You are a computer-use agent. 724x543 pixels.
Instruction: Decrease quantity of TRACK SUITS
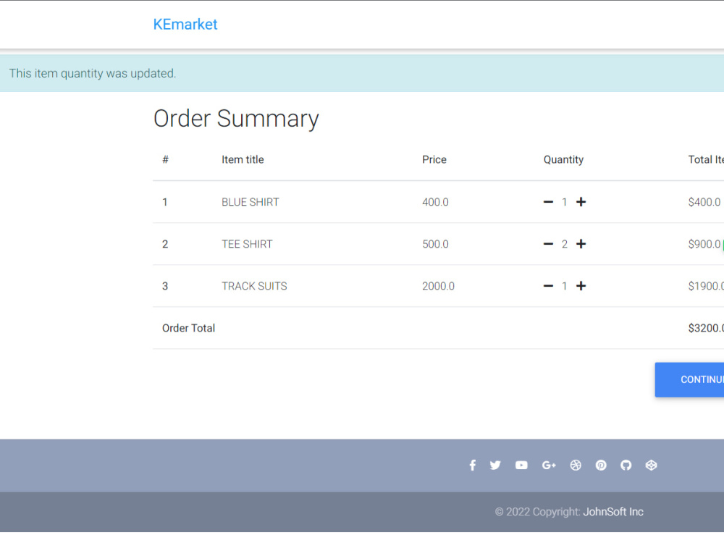coord(548,286)
